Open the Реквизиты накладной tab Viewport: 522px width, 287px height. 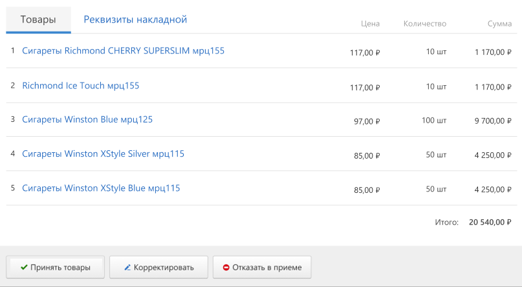pos(135,19)
